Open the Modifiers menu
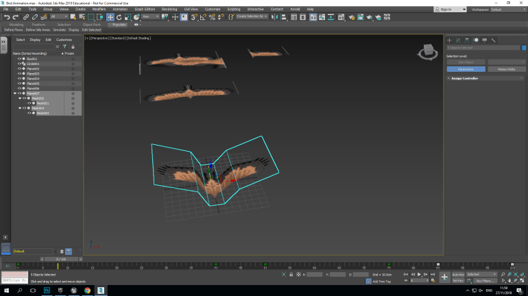This screenshot has width=528, height=296. [99, 9]
